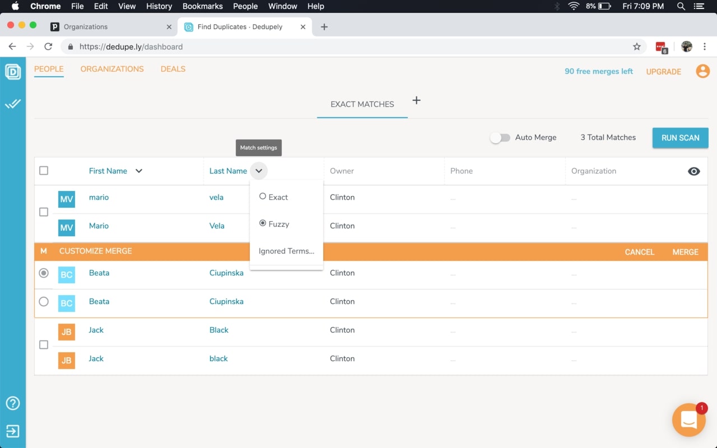This screenshot has height=448, width=717.
Task: Click CANCEL in customize merge bar
Action: pos(640,252)
